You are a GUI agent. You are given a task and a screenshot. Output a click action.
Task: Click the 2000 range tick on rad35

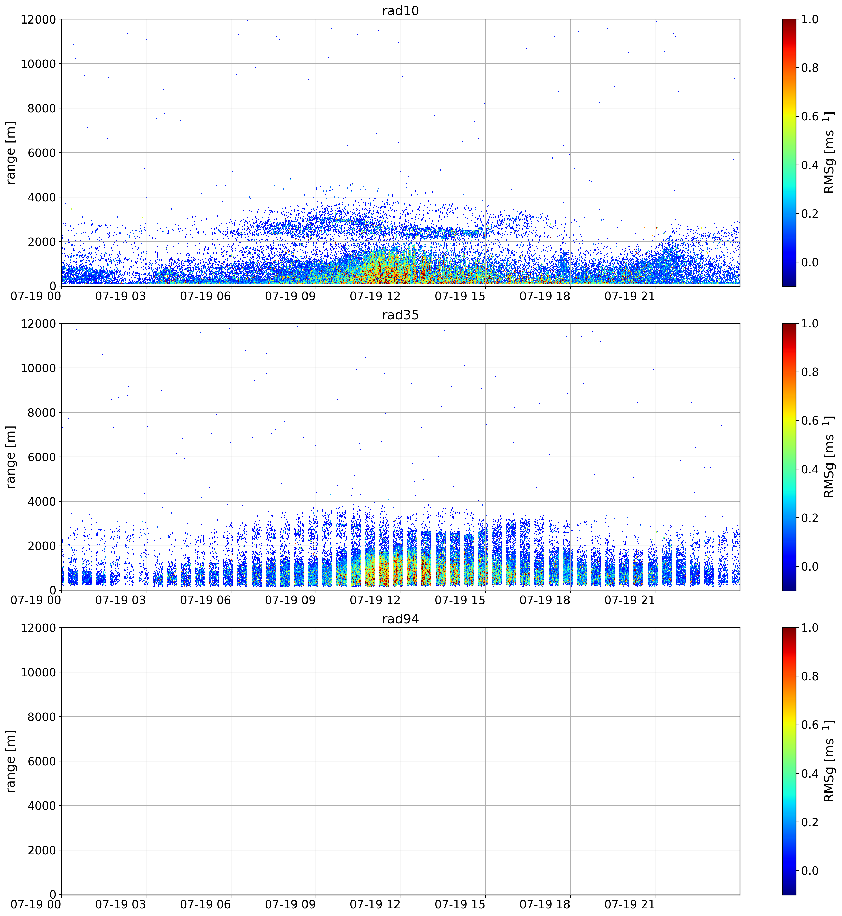[41, 546]
